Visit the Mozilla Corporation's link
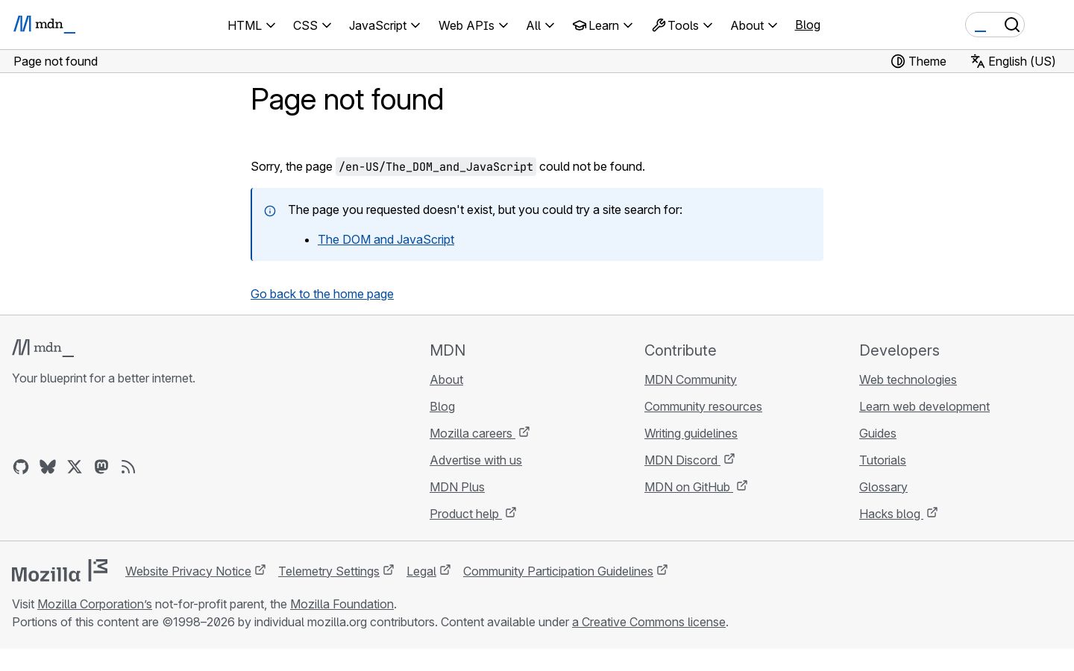This screenshot has width=1074, height=671. tap(95, 604)
